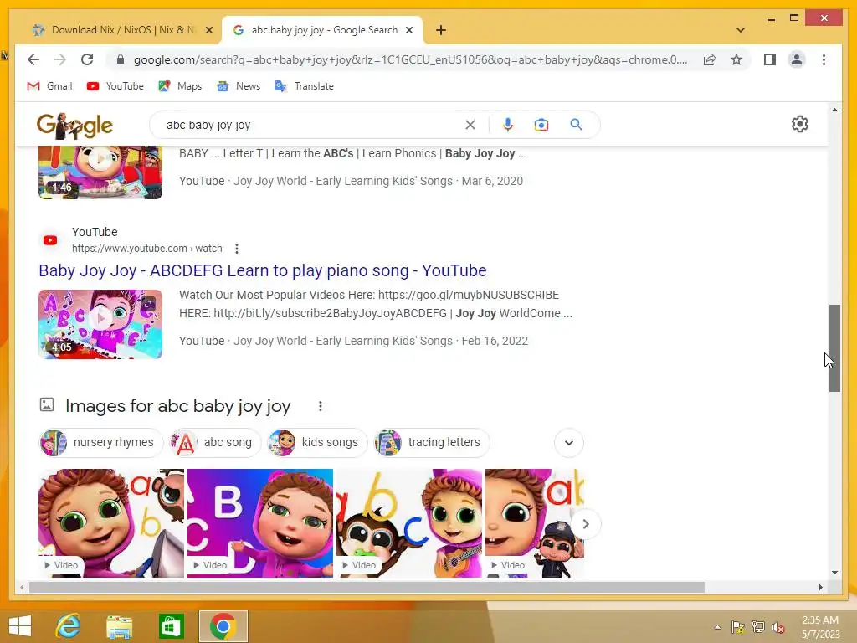
Task: View site info via padlock icon
Action: coord(121,59)
